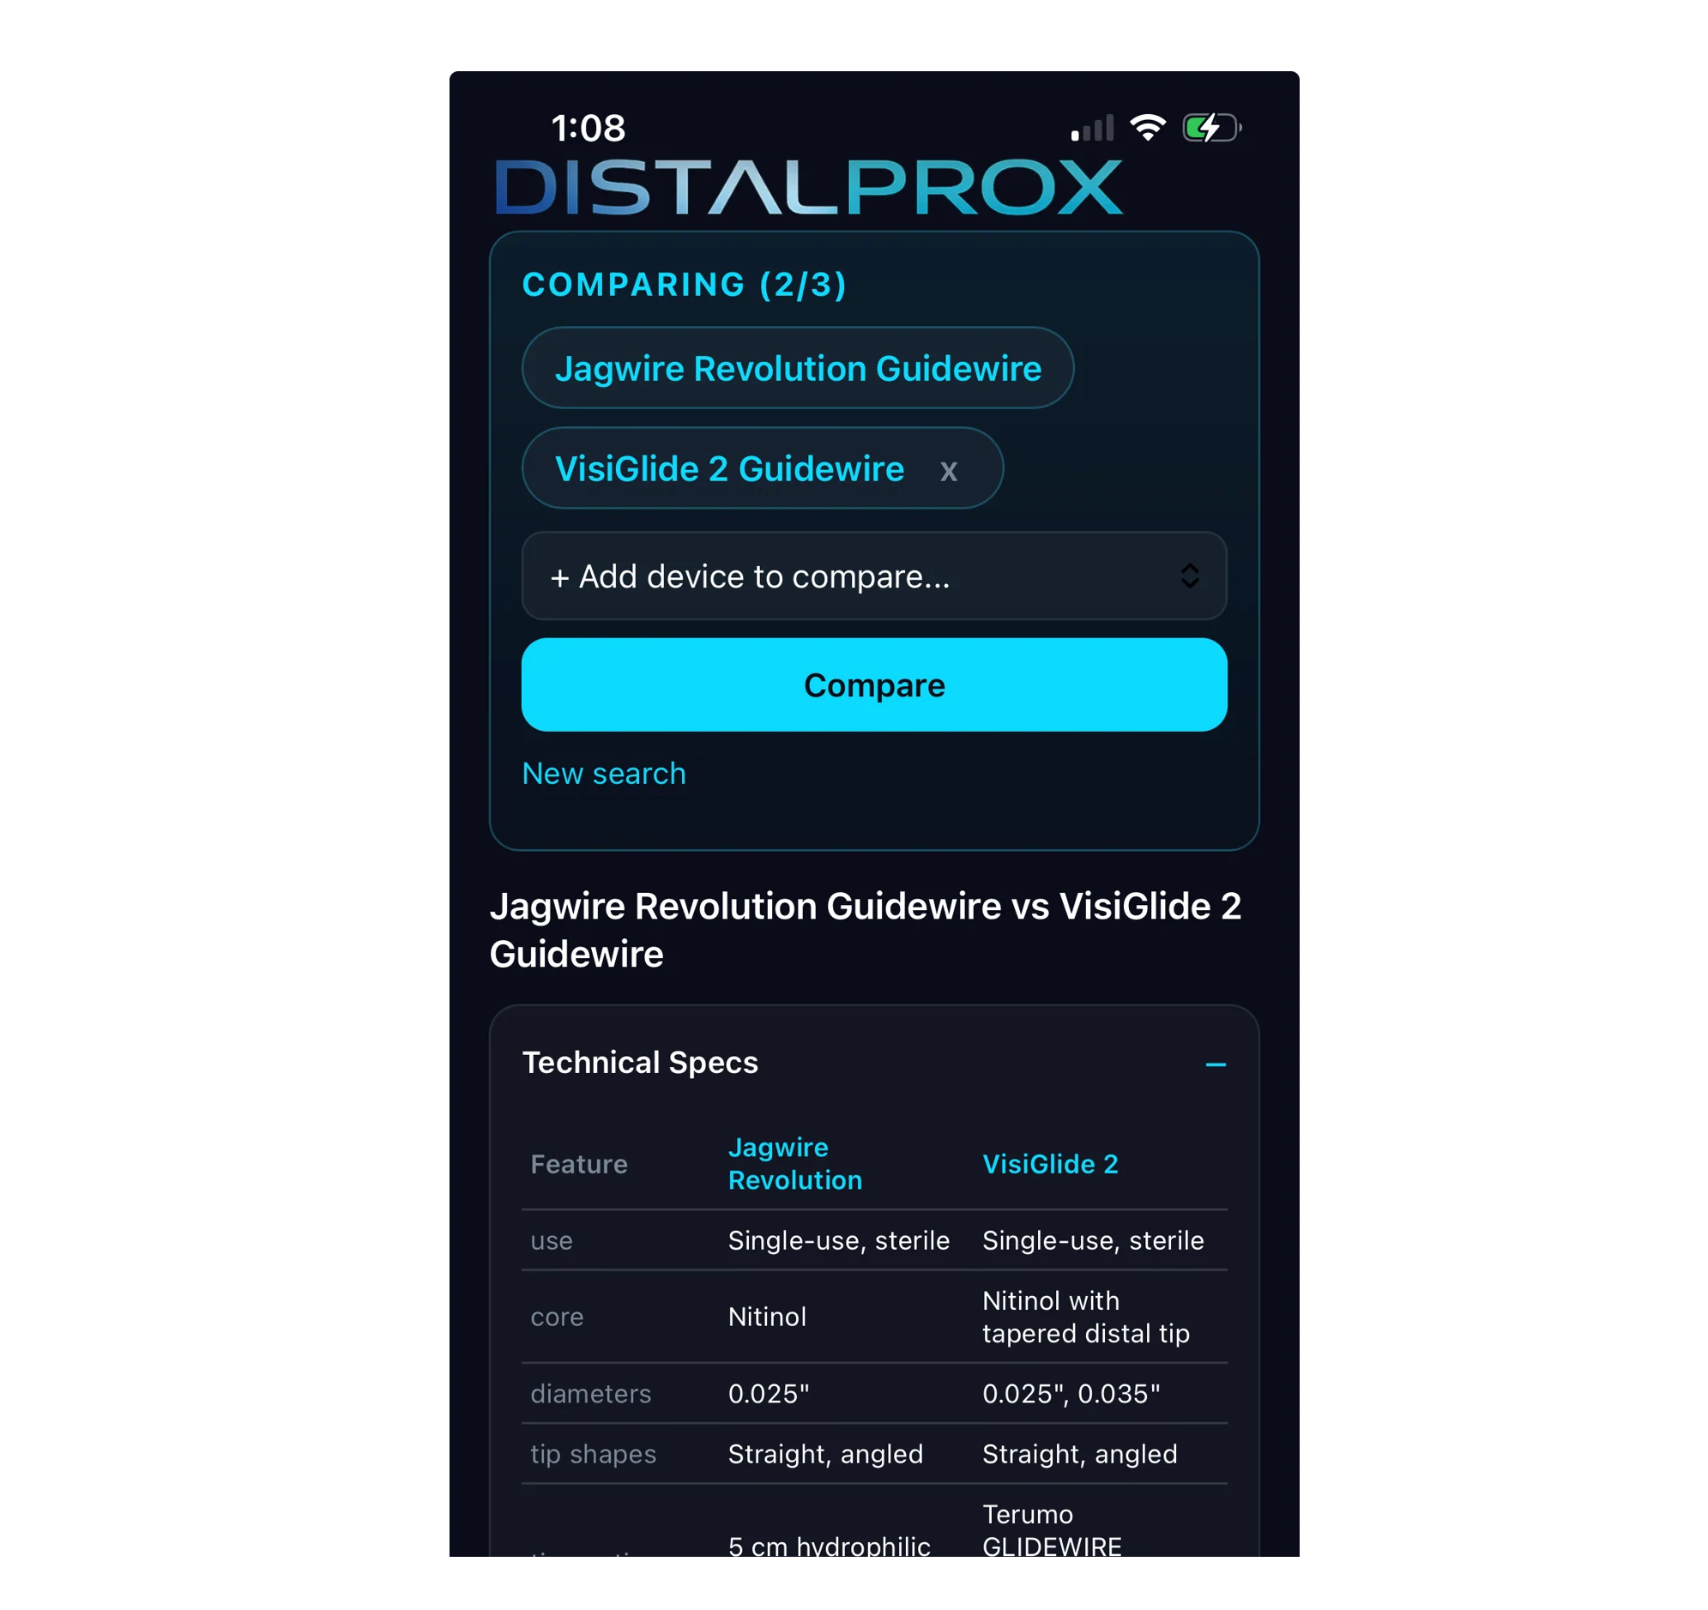Click the Jagwire Revolution column header

click(x=794, y=1163)
